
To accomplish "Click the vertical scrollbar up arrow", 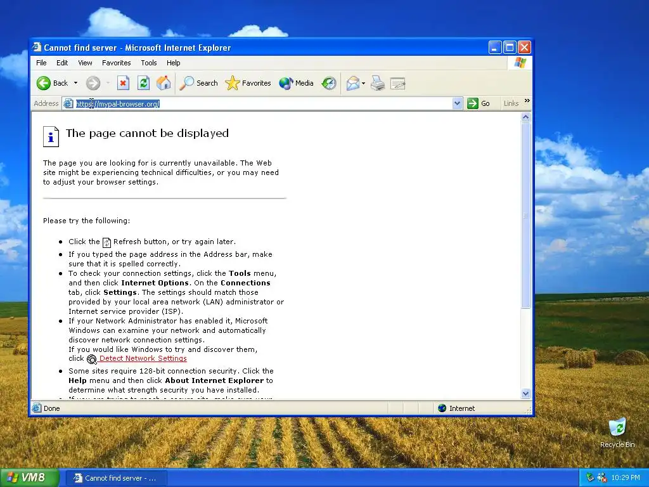I will coord(525,117).
